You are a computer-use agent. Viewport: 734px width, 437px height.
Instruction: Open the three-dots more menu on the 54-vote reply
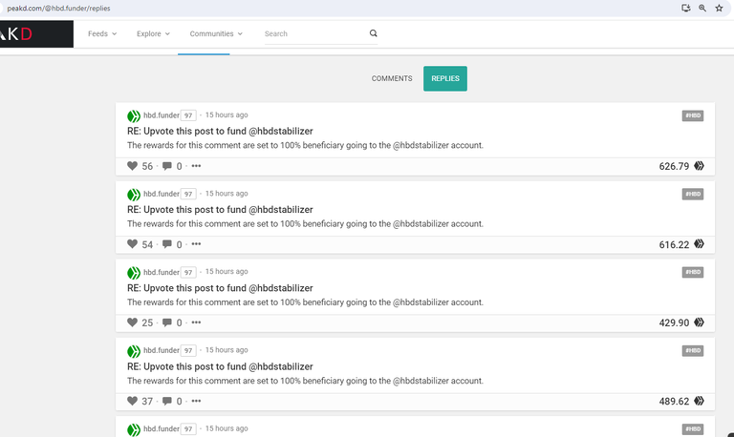click(x=196, y=244)
